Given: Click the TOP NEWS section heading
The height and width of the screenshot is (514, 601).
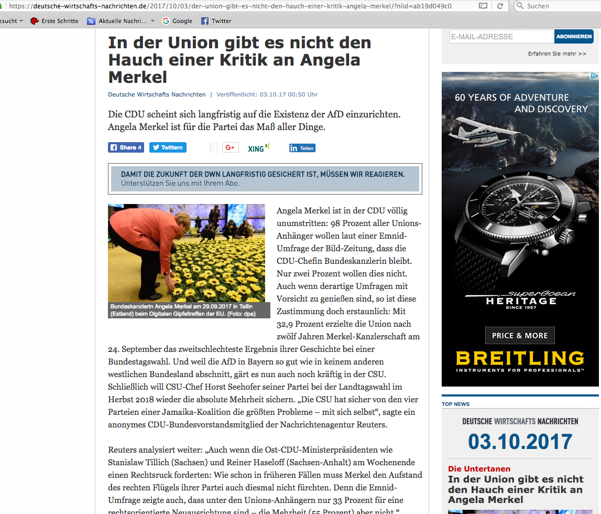Looking at the screenshot, I should pos(455,404).
